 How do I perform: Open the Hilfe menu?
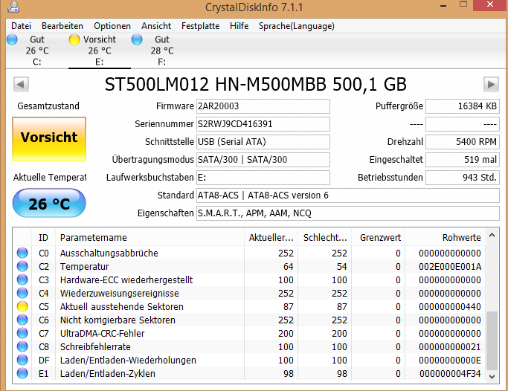(x=239, y=26)
